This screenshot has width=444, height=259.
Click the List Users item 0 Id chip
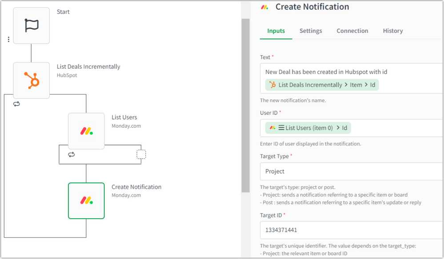click(308, 128)
